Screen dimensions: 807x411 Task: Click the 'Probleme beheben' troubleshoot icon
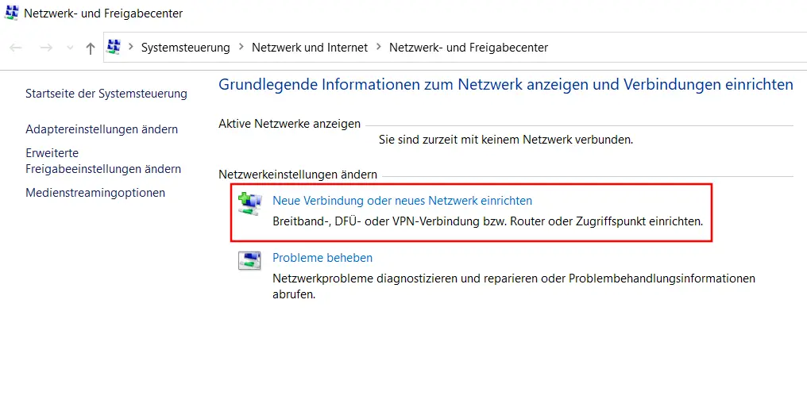(x=249, y=261)
